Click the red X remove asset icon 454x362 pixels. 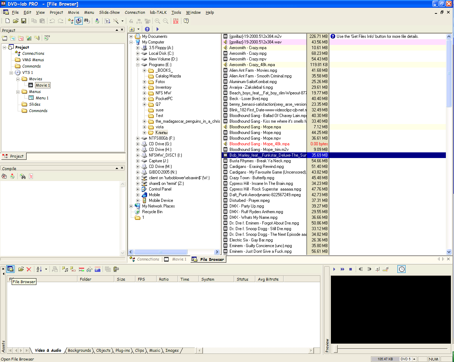tap(29, 269)
